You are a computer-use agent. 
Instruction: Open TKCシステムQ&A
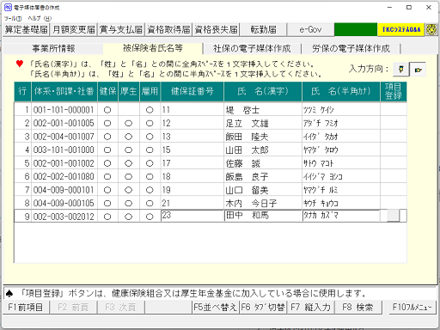[x=401, y=29]
